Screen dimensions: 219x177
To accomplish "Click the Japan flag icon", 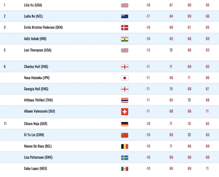I will pos(125,78).
